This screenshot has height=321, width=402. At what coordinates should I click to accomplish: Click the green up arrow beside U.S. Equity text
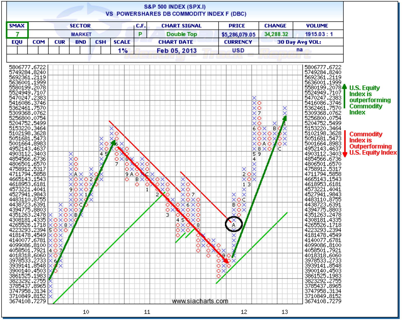[344, 97]
